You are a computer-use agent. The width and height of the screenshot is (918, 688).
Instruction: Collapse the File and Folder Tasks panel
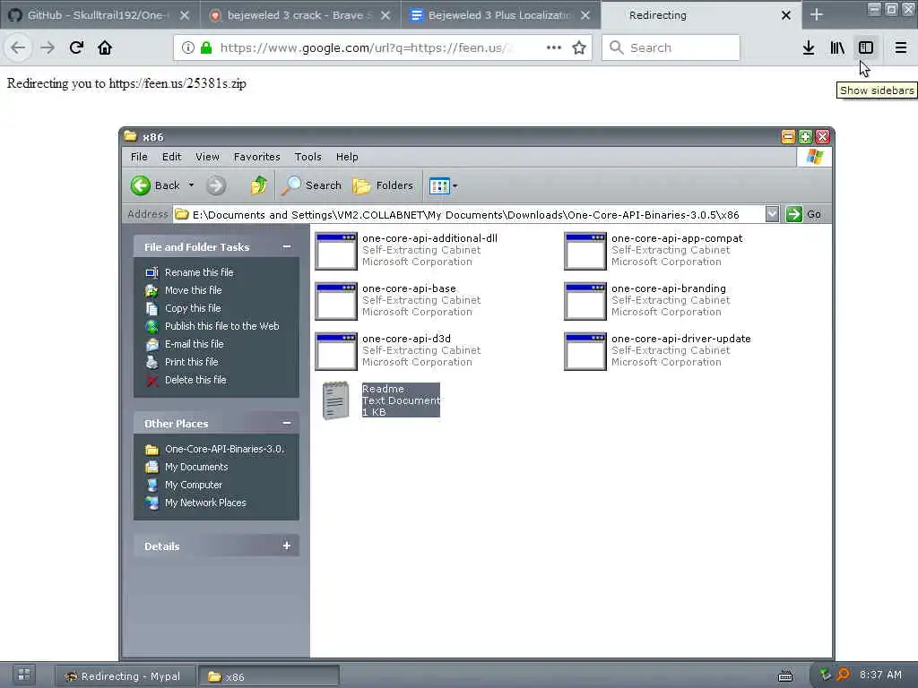point(287,247)
